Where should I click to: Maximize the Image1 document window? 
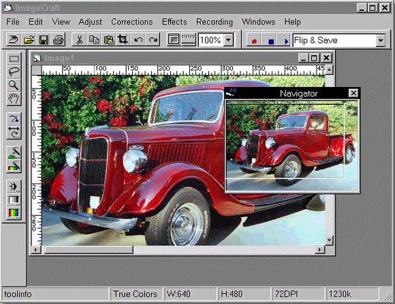tap(314, 58)
